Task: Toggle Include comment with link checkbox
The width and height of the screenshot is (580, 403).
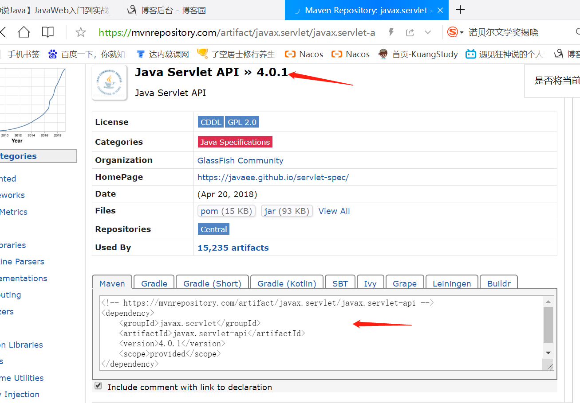Action: [98, 386]
